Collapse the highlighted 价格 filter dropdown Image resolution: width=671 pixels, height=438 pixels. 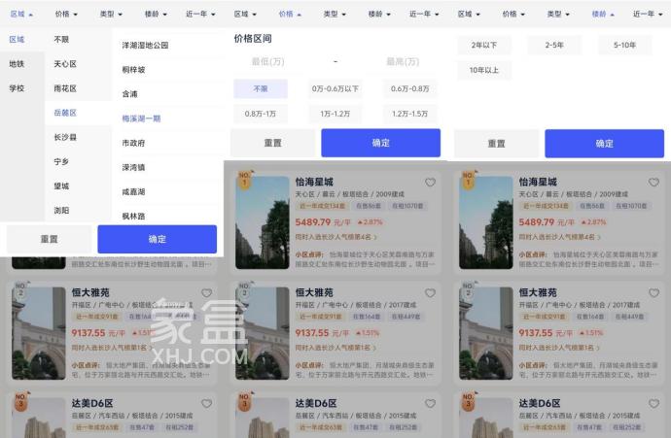[x=289, y=15]
